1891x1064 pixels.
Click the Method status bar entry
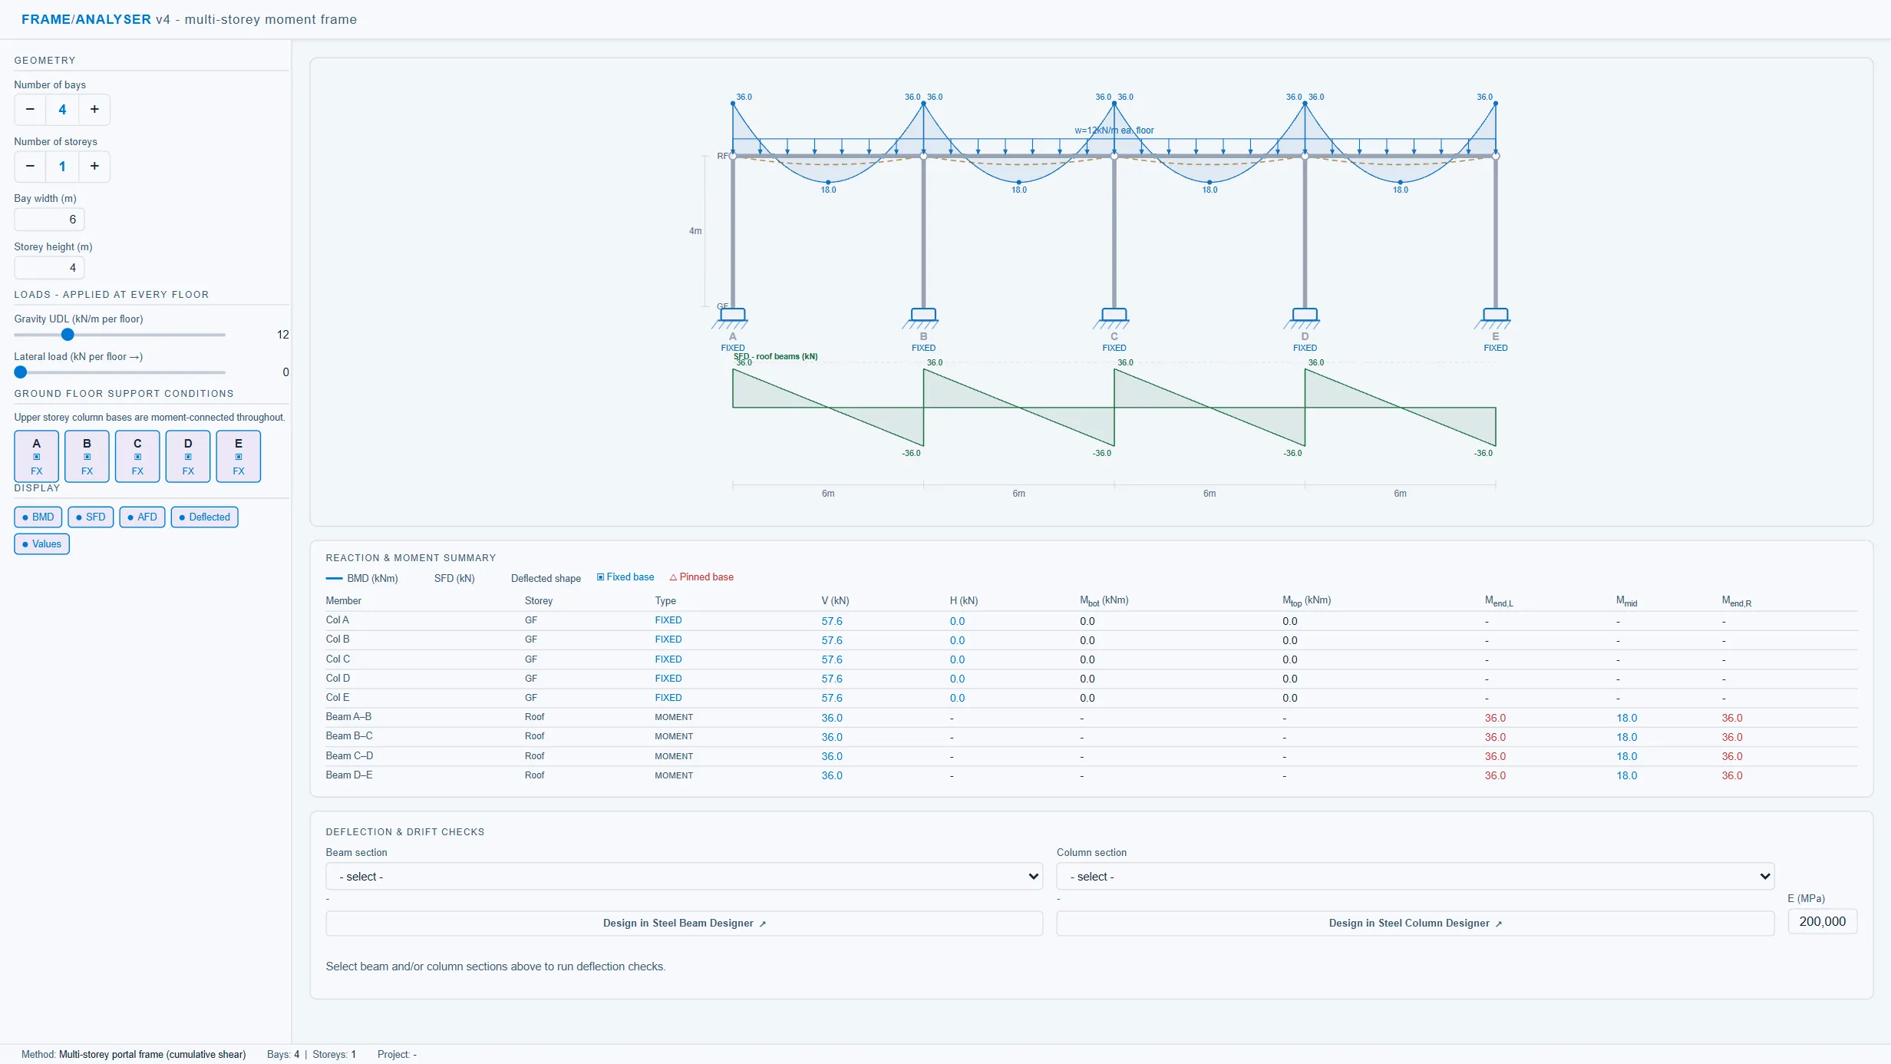click(134, 1054)
